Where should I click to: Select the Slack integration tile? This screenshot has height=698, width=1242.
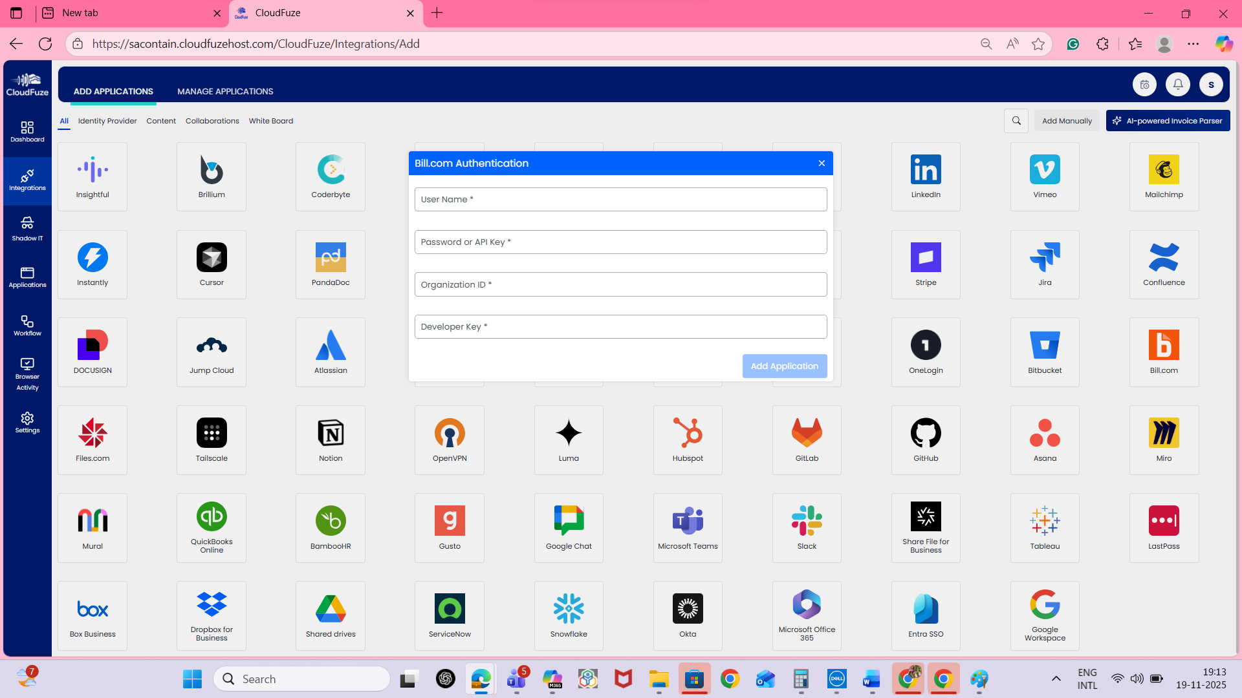coord(807,527)
